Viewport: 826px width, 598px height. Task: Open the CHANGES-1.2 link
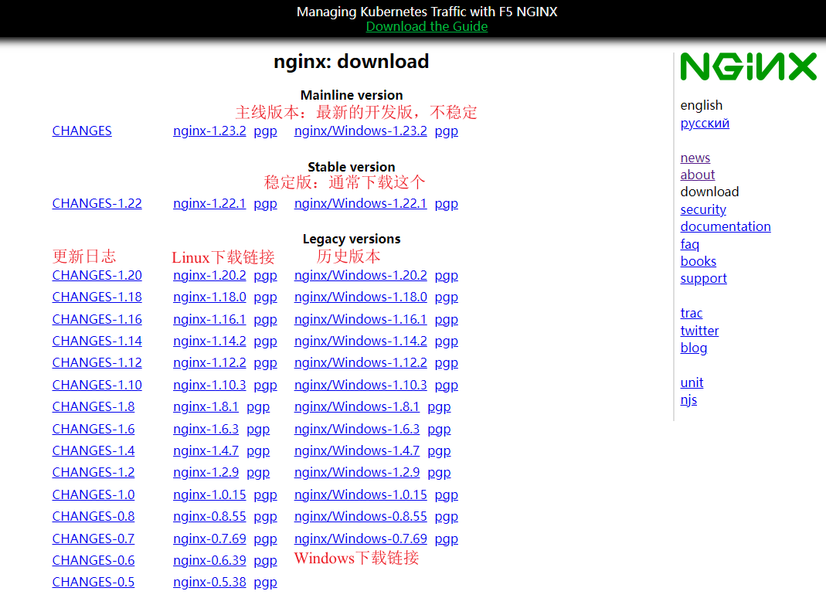click(93, 472)
